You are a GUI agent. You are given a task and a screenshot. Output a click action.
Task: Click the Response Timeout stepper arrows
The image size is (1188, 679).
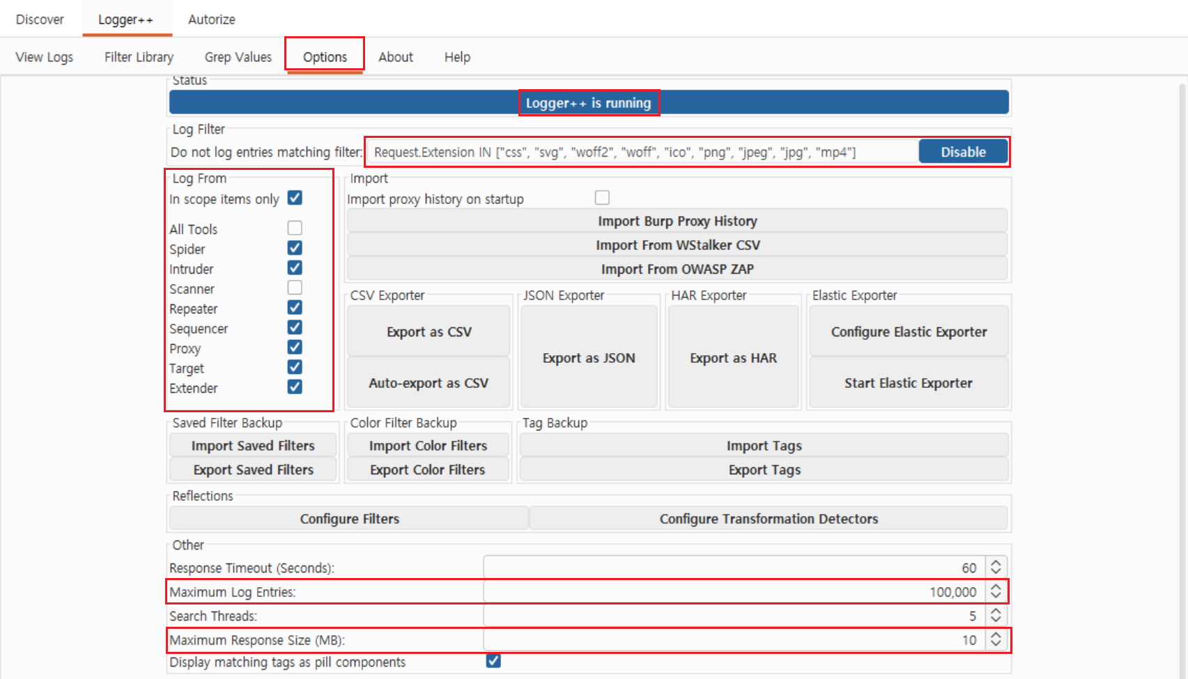(996, 568)
